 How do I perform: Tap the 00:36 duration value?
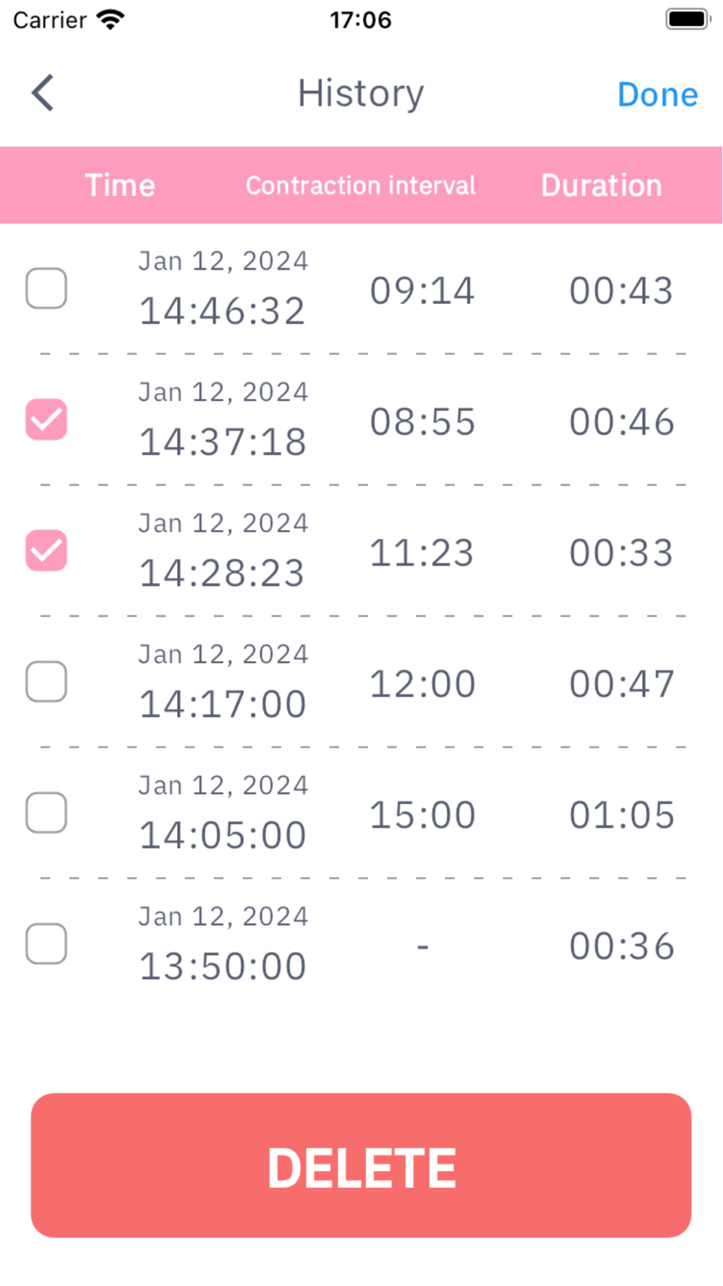click(x=622, y=946)
